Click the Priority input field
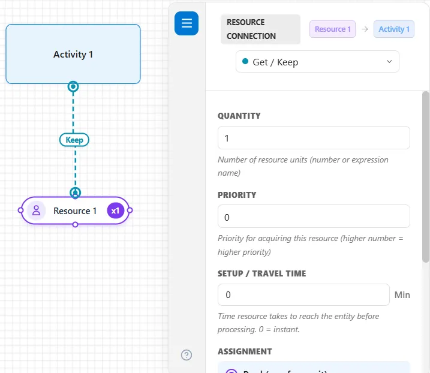Screen dimensions: 430x373 coord(314,216)
